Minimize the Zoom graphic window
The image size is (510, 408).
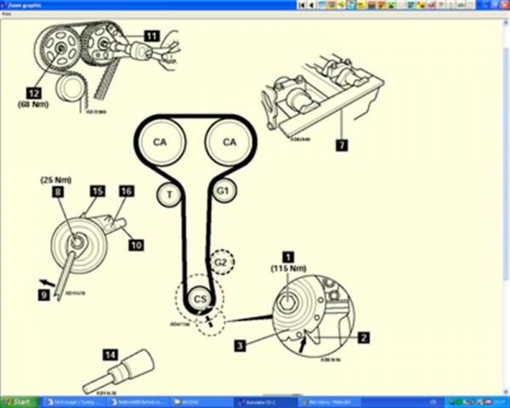pos(487,4)
